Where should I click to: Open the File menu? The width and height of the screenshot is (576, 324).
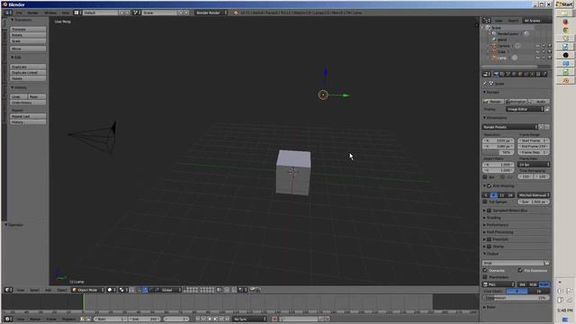point(19,13)
